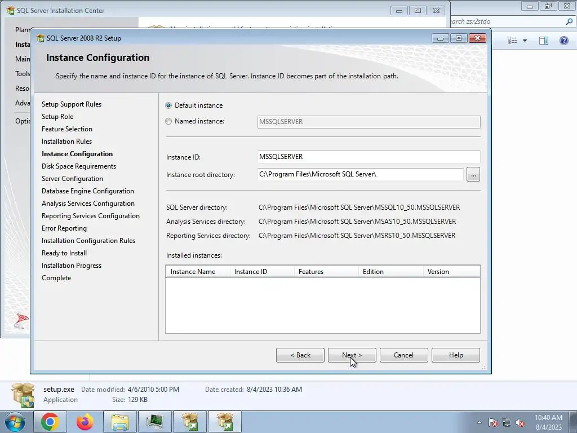Click the Feature Selection step
This screenshot has width=577, height=433.
(x=67, y=129)
